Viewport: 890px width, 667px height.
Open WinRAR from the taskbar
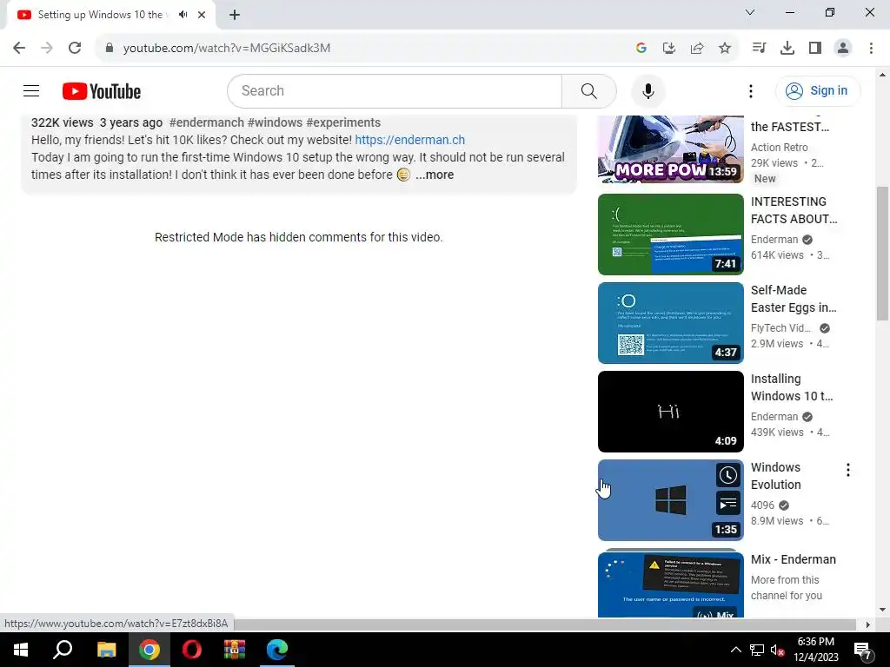(x=234, y=650)
